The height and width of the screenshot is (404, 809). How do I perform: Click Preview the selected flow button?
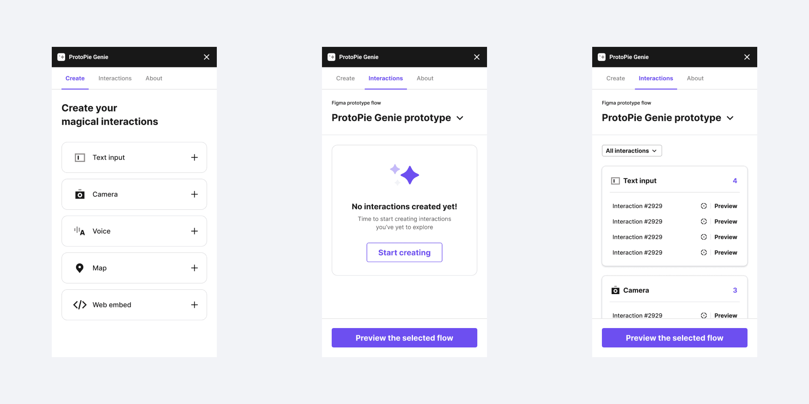click(404, 338)
